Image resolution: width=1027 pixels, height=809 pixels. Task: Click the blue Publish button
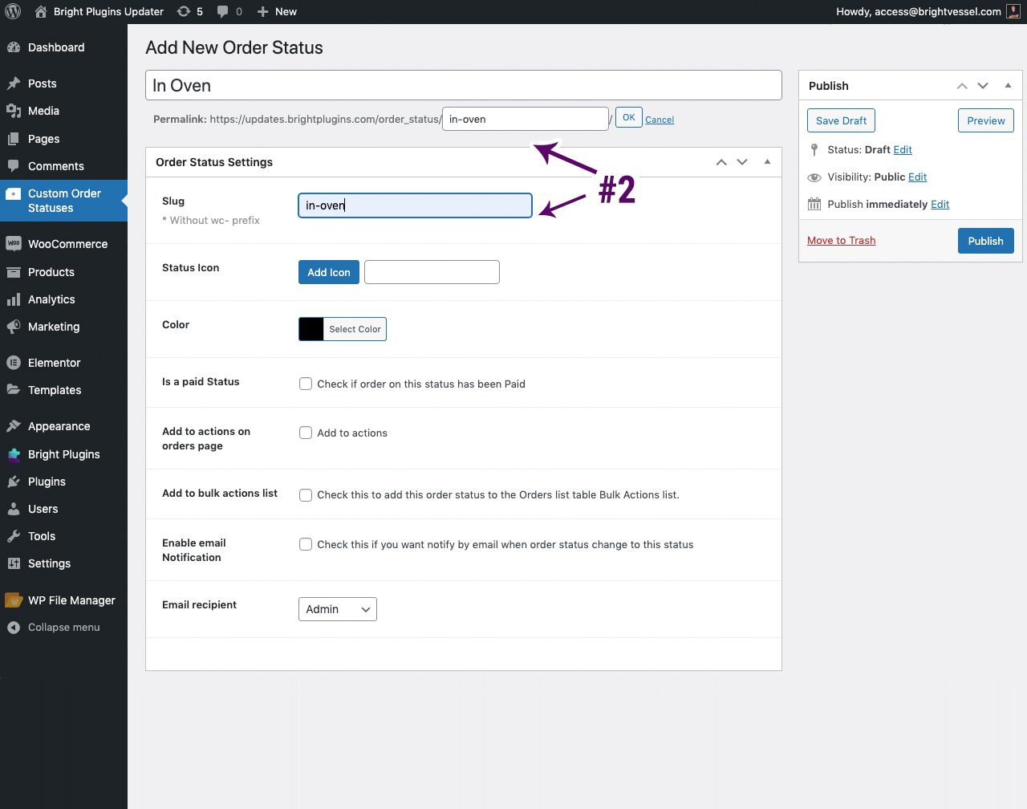(x=985, y=241)
